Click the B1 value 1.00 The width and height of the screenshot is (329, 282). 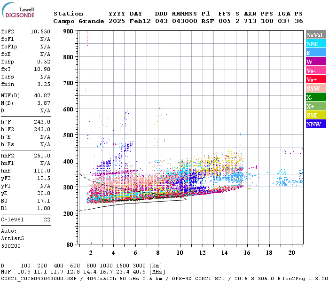[44, 208]
